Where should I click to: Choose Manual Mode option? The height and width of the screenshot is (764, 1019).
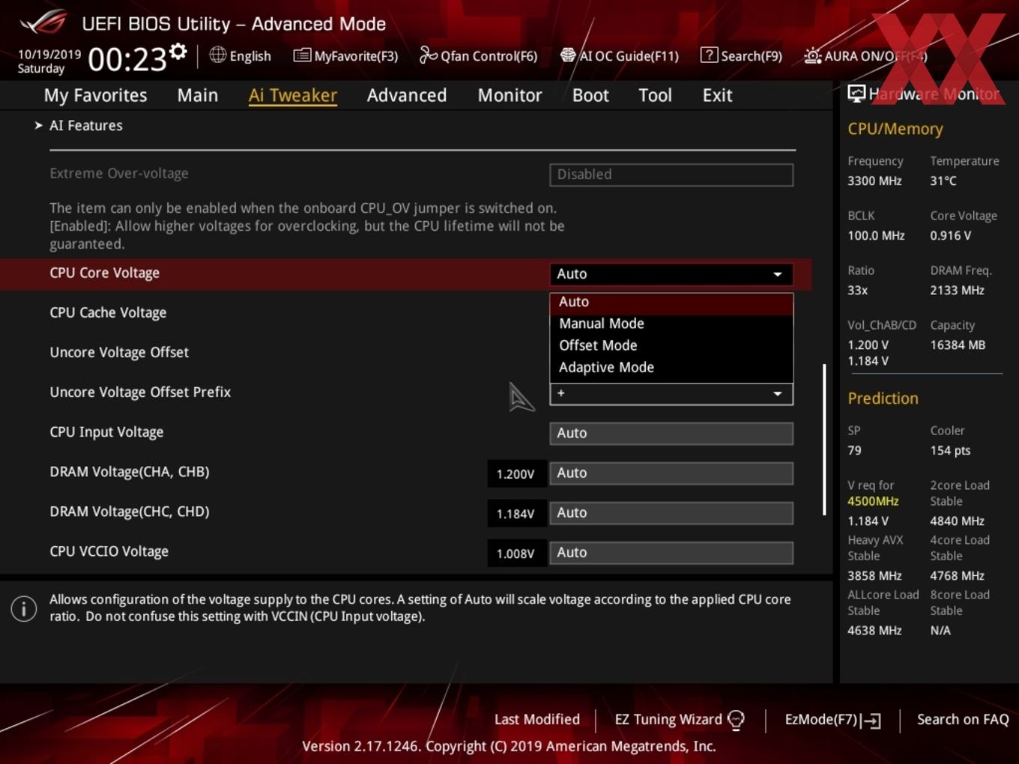pos(671,324)
